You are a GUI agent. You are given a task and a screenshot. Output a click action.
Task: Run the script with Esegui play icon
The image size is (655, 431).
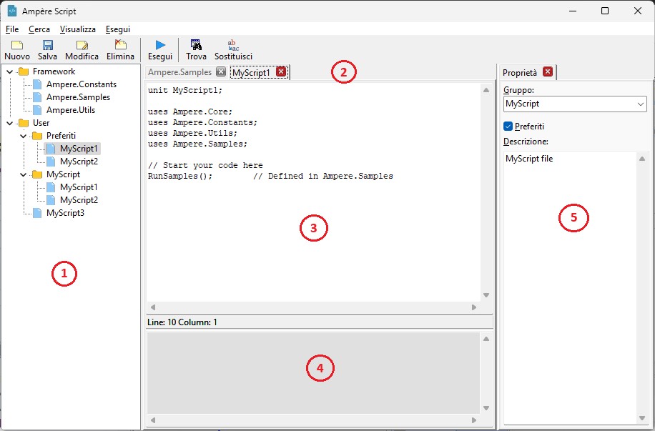[x=160, y=45]
